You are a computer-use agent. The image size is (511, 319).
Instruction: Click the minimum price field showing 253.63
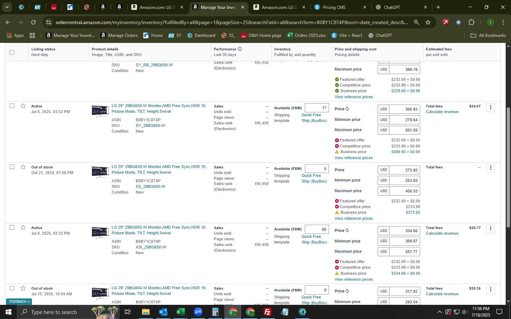pos(405,180)
